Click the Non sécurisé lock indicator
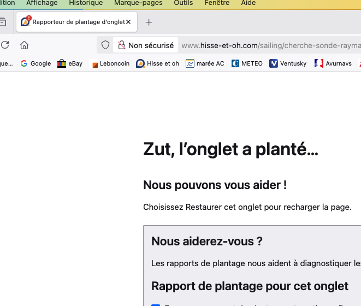Screen dimensions: 361x306 click(x=146, y=45)
